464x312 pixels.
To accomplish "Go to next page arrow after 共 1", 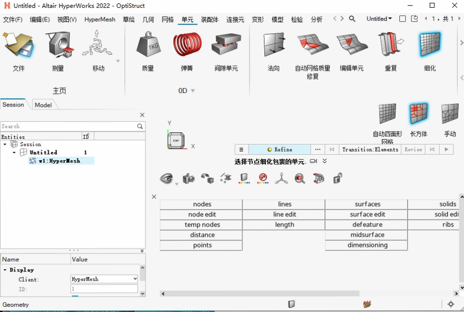I will pyautogui.click(x=459, y=19).
